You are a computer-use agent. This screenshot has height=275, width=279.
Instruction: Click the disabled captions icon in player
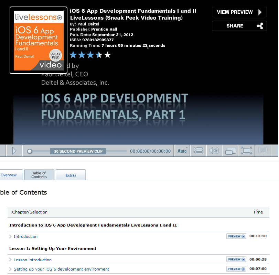[263, 151]
